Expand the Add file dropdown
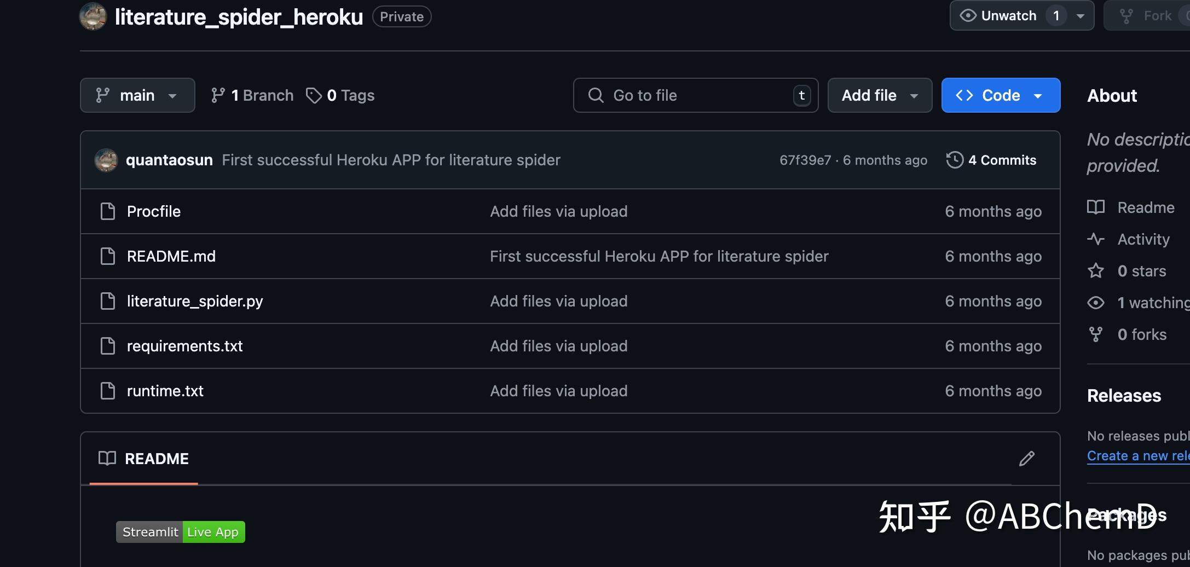The image size is (1190, 567). click(x=880, y=95)
